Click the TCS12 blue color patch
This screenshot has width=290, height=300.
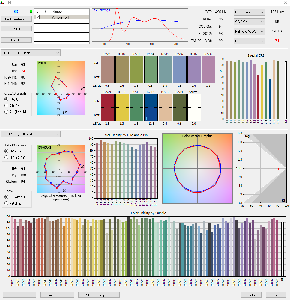(x=150, y=107)
